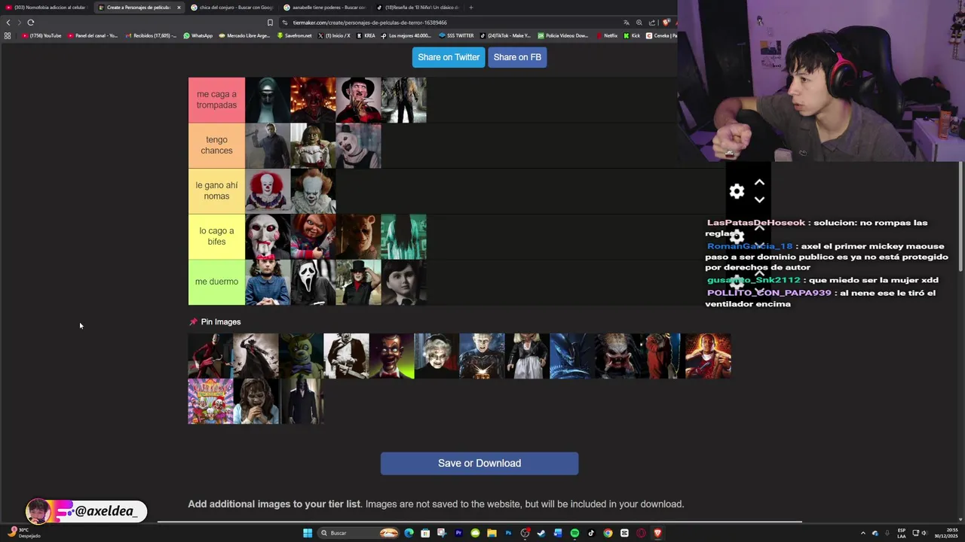The image size is (965, 542).
Task: Switch to Nomofobia YouTube tab
Action: point(47,8)
